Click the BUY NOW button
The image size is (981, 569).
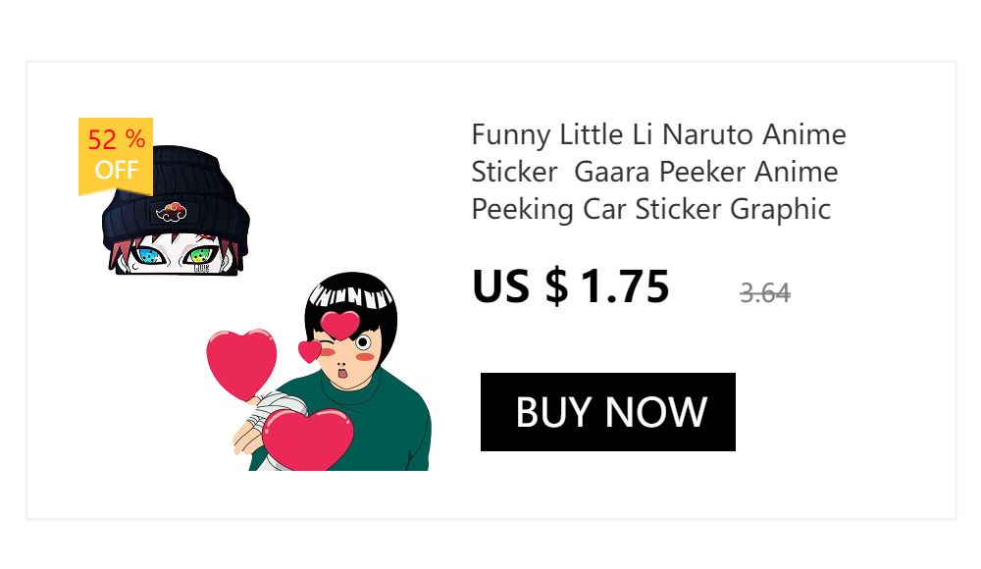click(608, 412)
